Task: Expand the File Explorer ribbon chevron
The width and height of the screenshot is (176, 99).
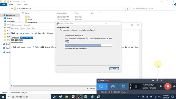Action: coord(172,4)
